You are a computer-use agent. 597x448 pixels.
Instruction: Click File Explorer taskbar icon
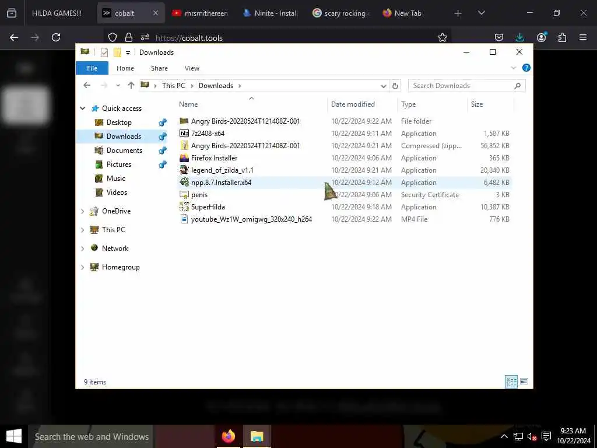pyautogui.click(x=257, y=436)
